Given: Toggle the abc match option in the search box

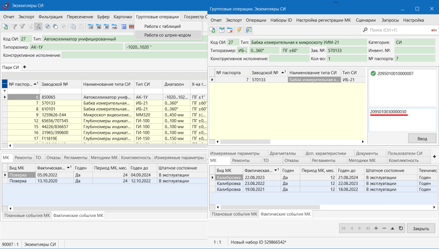Looking at the screenshot, I should pos(434,30).
